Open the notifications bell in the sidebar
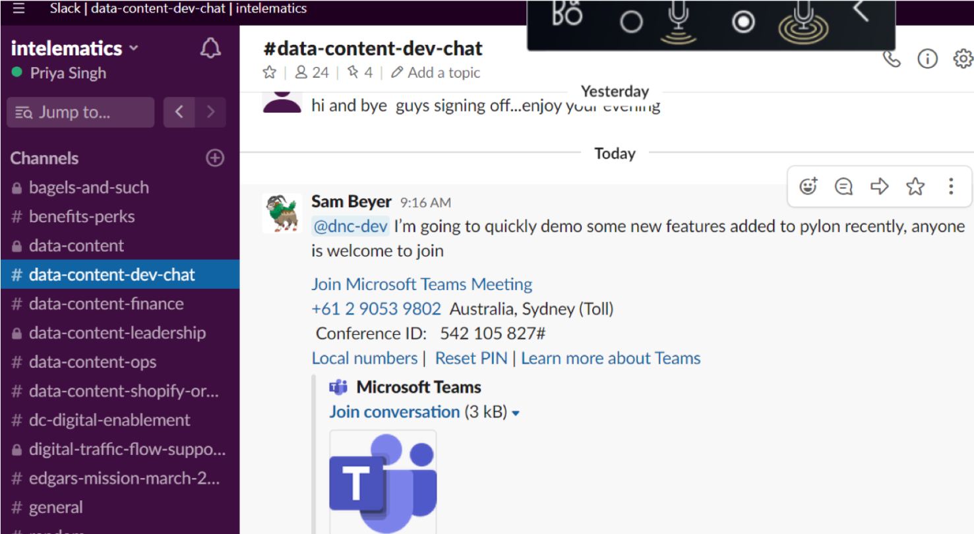This screenshot has width=974, height=534. [210, 48]
